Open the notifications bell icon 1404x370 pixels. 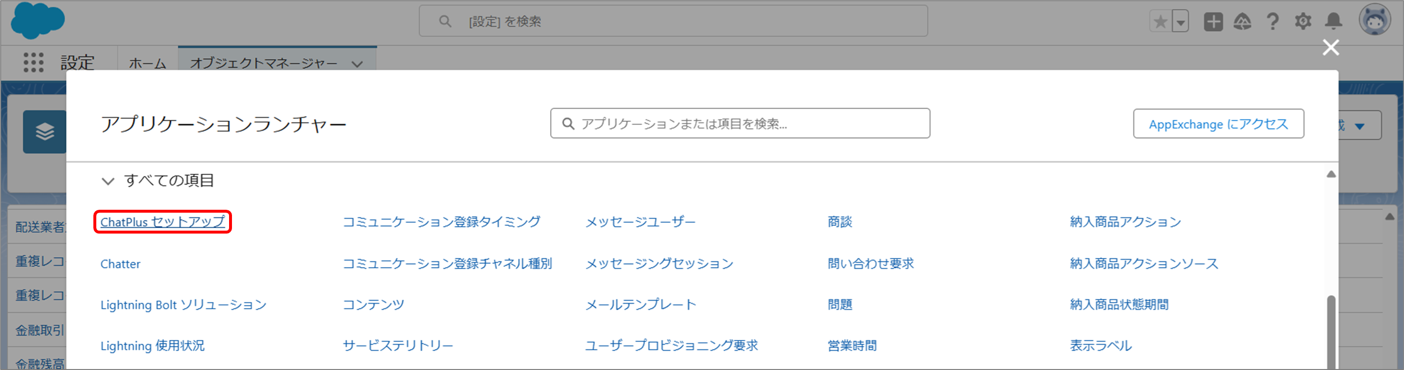coord(1333,22)
